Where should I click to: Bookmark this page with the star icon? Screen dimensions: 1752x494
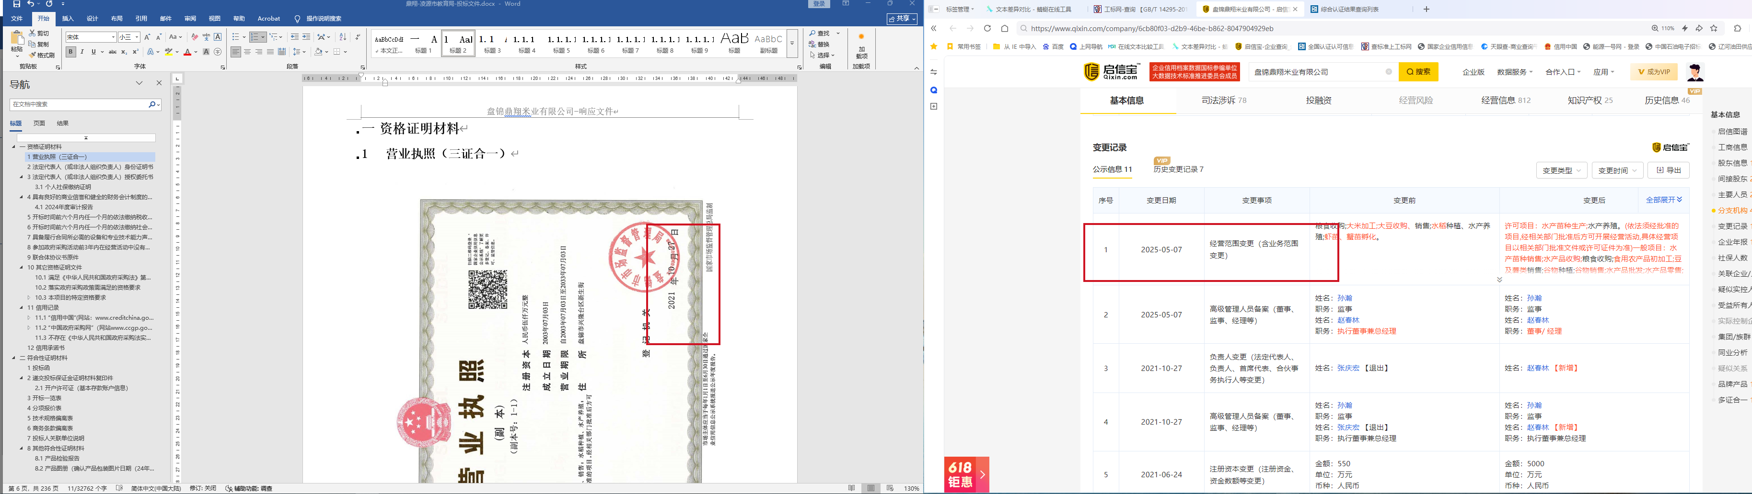(x=1714, y=29)
